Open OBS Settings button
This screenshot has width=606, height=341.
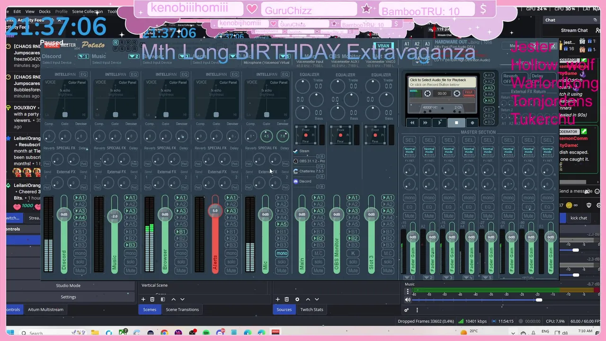(68, 297)
